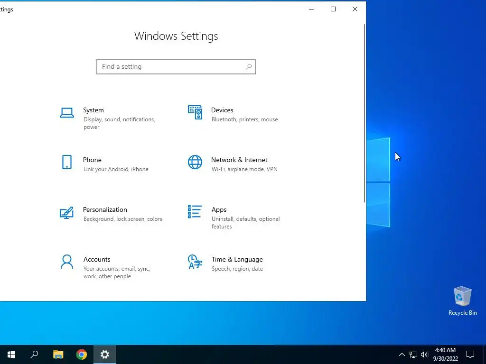Open the Personalization paintbrush icon

(66, 213)
